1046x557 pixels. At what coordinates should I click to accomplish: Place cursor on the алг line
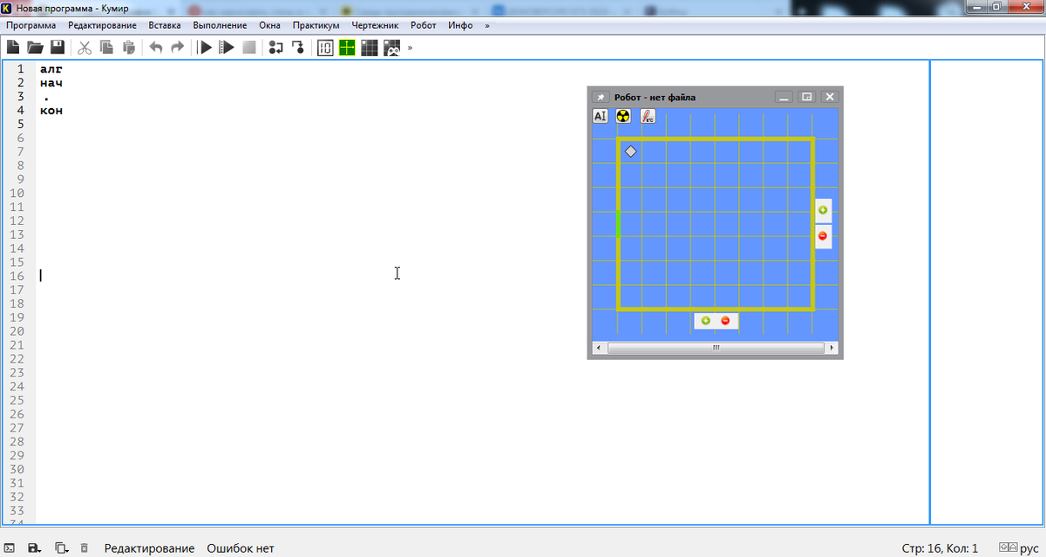(x=51, y=69)
